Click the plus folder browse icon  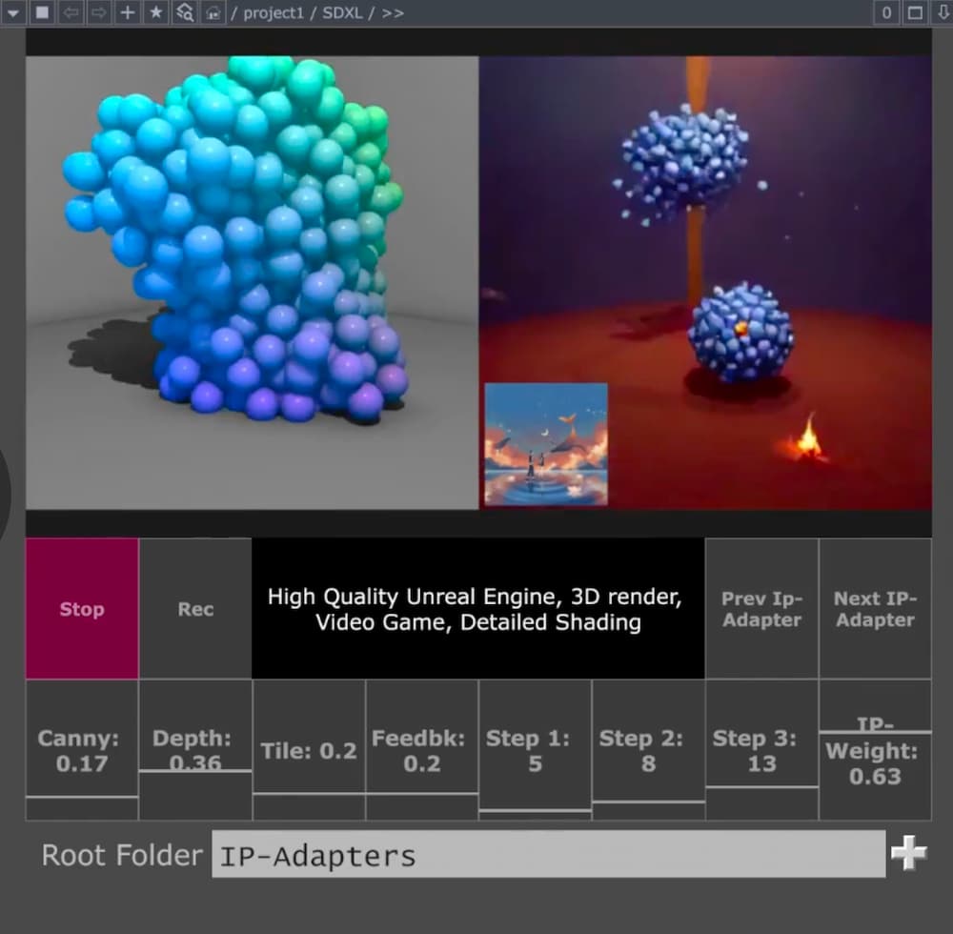(x=908, y=853)
